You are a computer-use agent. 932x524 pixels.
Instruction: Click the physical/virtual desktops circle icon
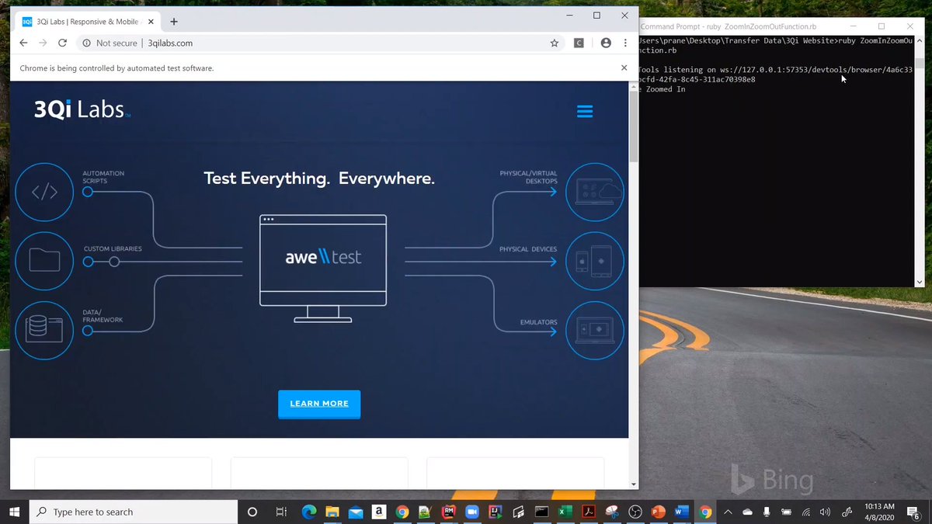594,193
